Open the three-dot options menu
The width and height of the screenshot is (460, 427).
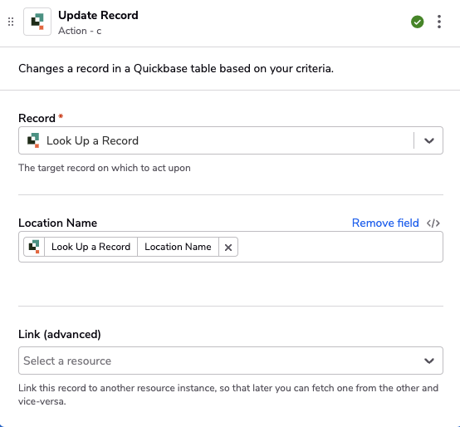coord(439,22)
